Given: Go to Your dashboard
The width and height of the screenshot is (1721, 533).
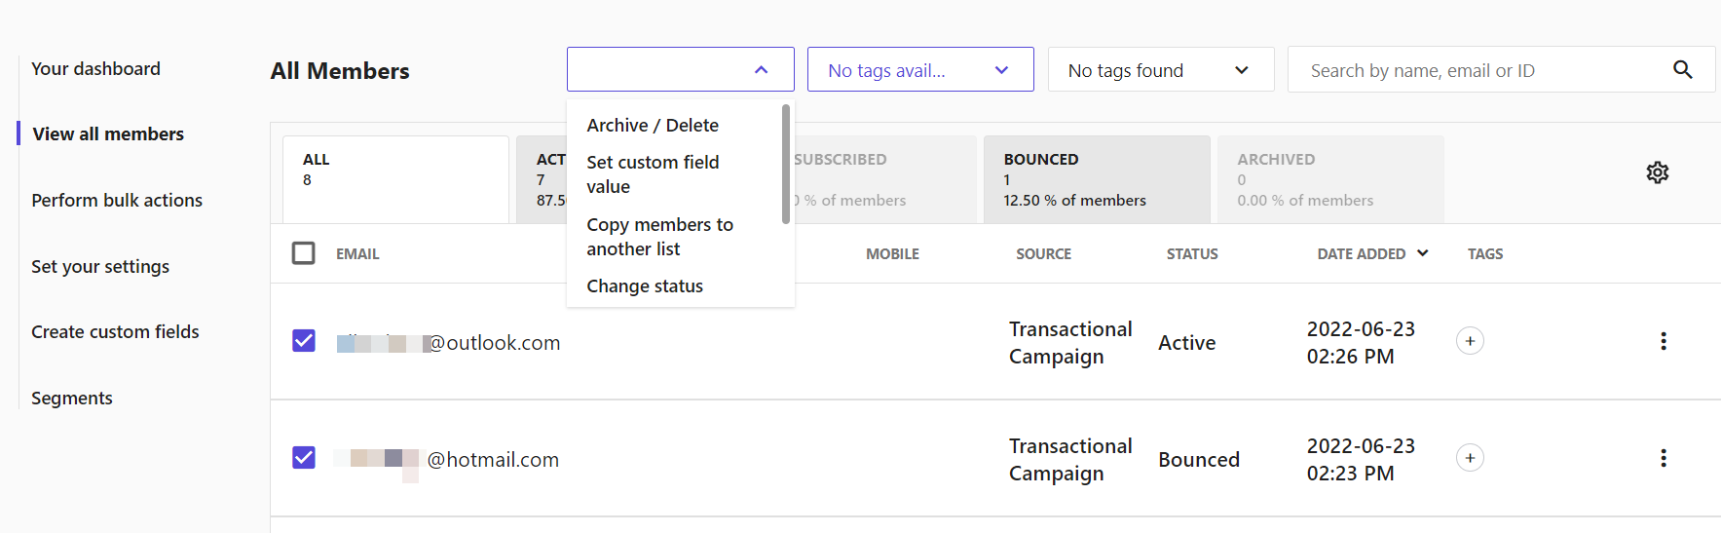Looking at the screenshot, I should tap(95, 68).
